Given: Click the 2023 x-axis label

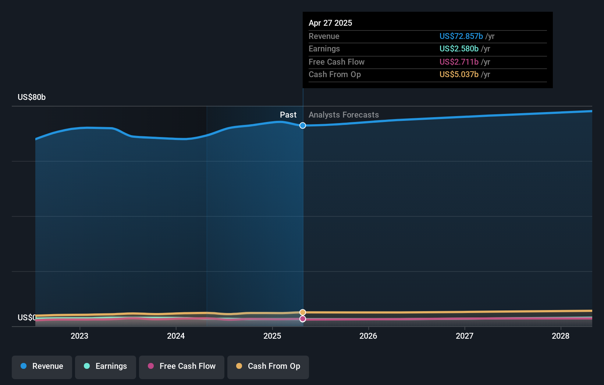Looking at the screenshot, I should coord(79,336).
